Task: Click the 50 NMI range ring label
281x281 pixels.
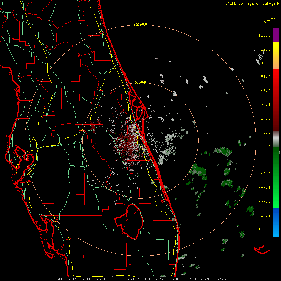Action: pyautogui.click(x=140, y=83)
